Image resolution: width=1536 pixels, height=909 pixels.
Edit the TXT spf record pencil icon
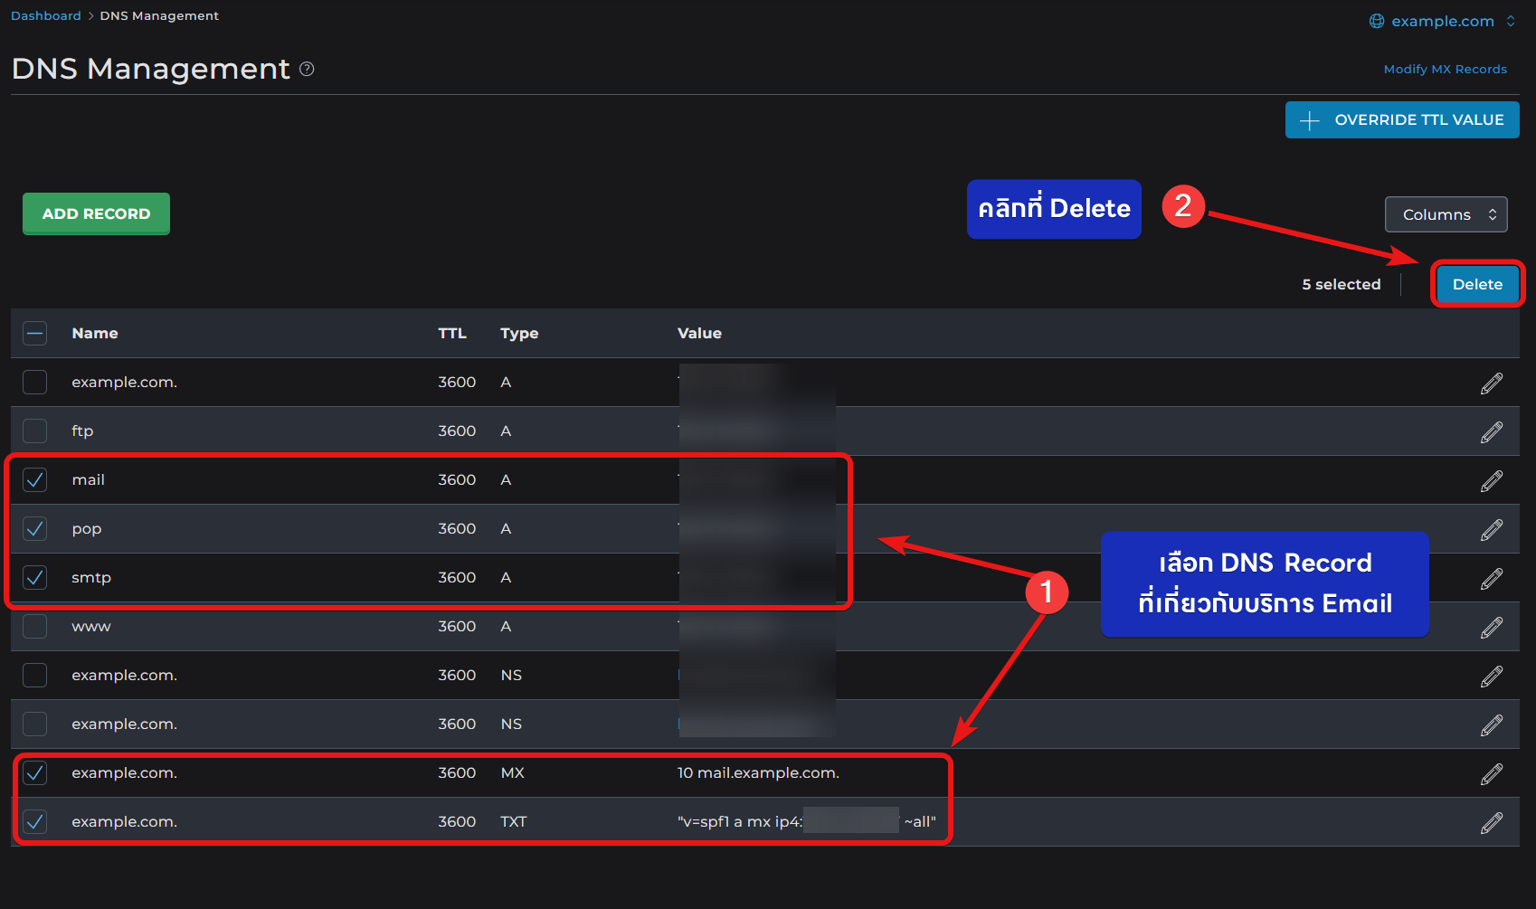[x=1492, y=822]
